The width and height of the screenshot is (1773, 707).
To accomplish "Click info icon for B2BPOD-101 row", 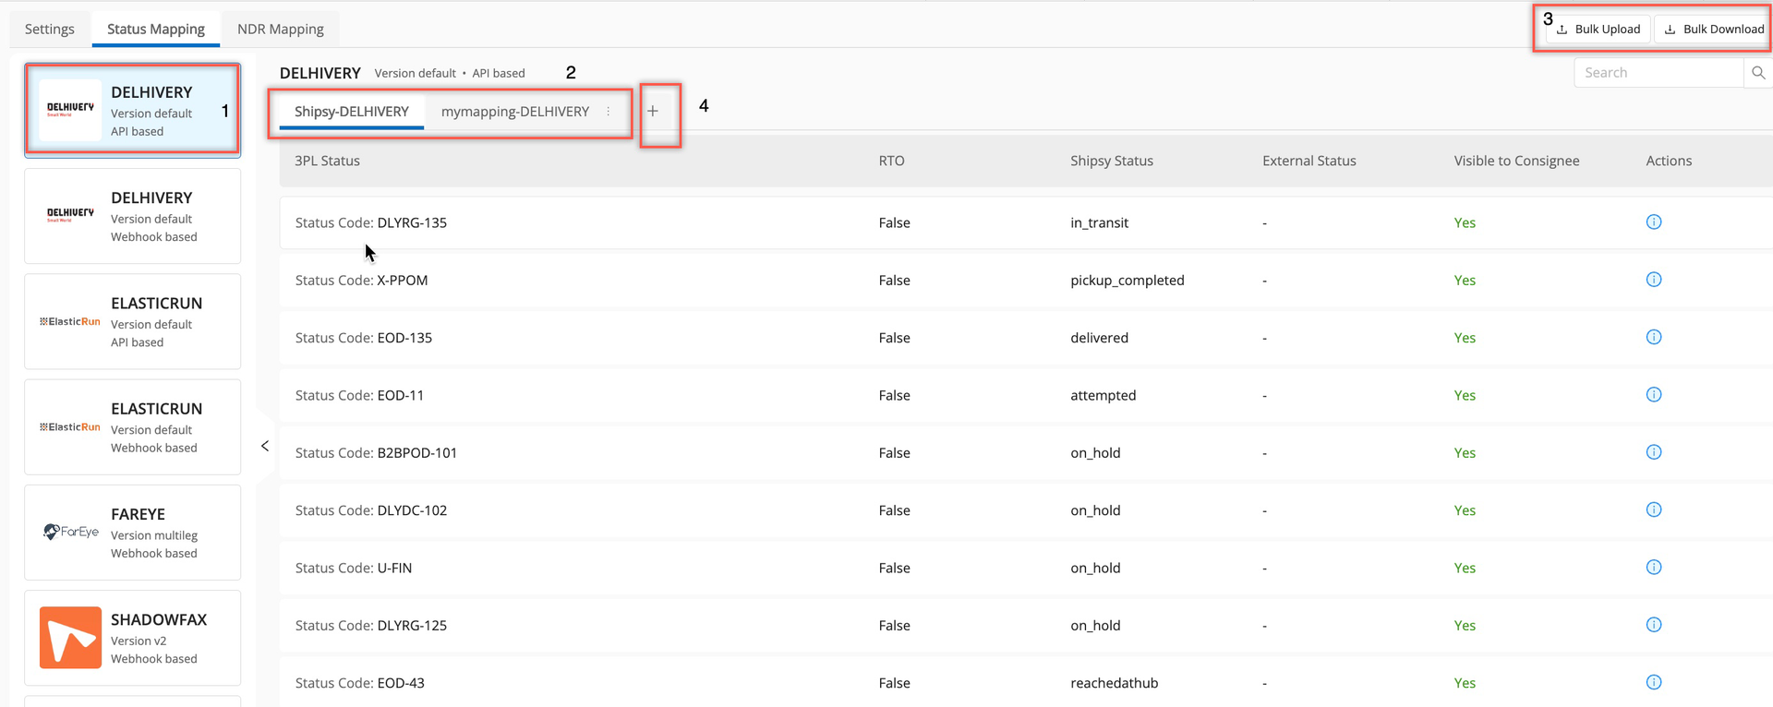I will (x=1653, y=452).
